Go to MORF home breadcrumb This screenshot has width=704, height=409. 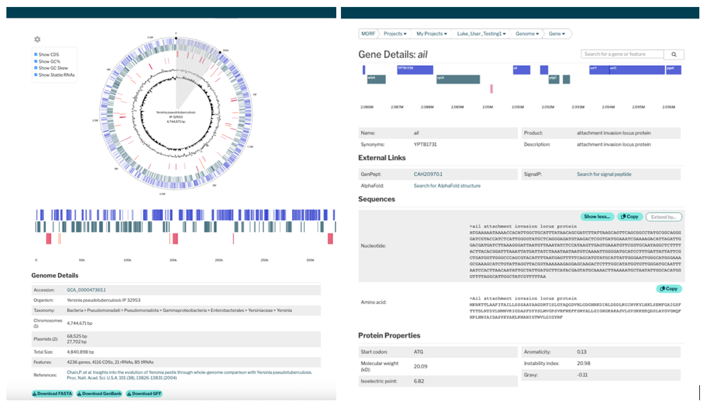coord(368,34)
